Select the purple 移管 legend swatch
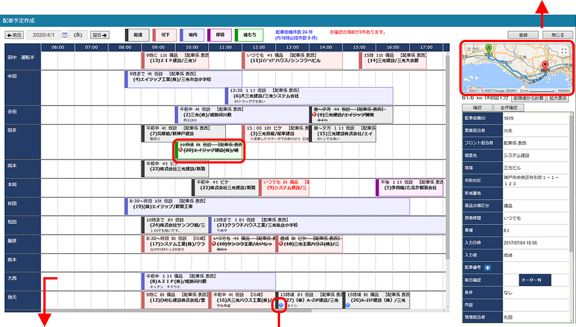 tap(220, 35)
